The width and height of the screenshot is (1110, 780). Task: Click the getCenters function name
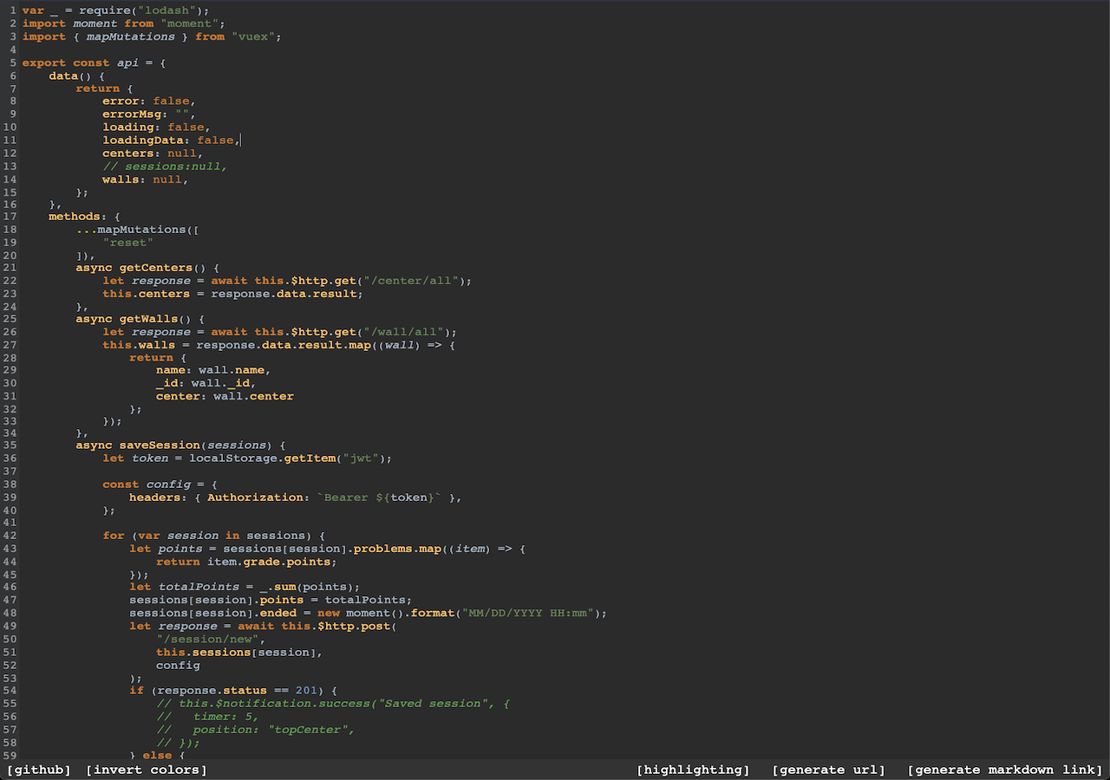point(156,267)
